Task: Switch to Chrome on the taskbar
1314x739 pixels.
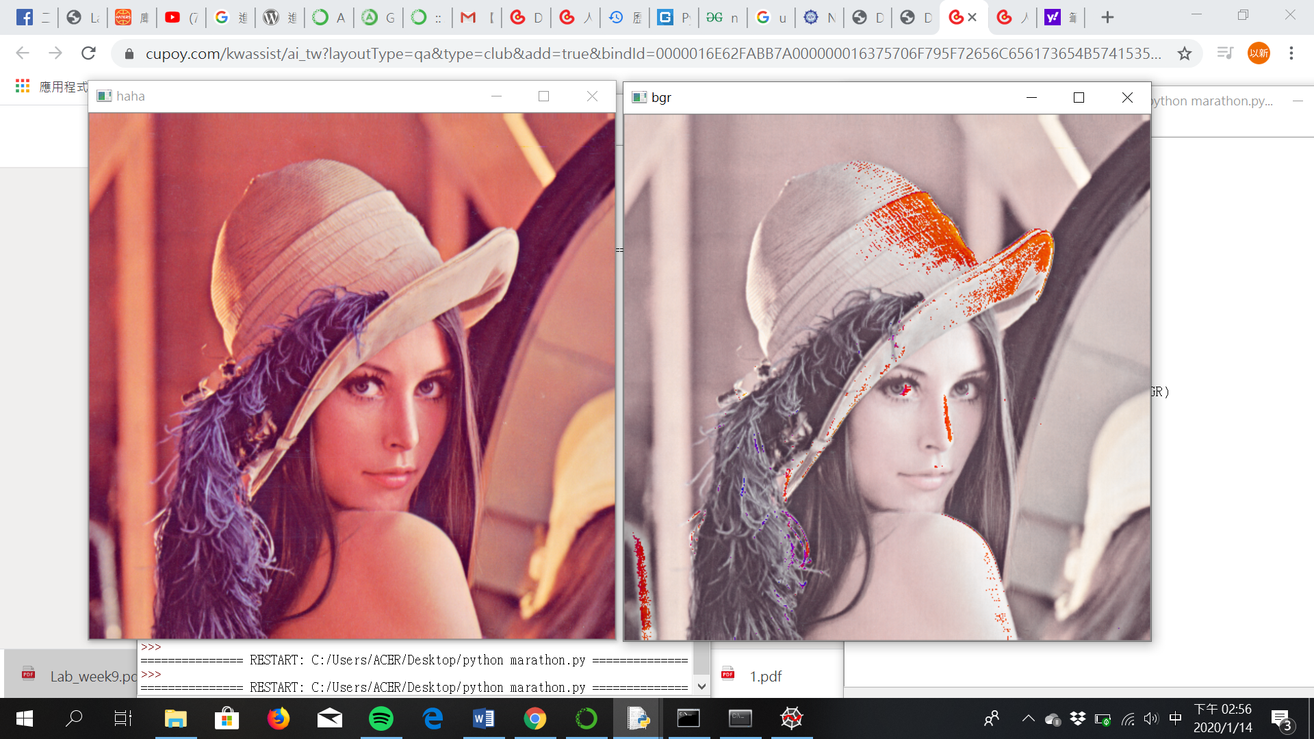Action: point(534,718)
